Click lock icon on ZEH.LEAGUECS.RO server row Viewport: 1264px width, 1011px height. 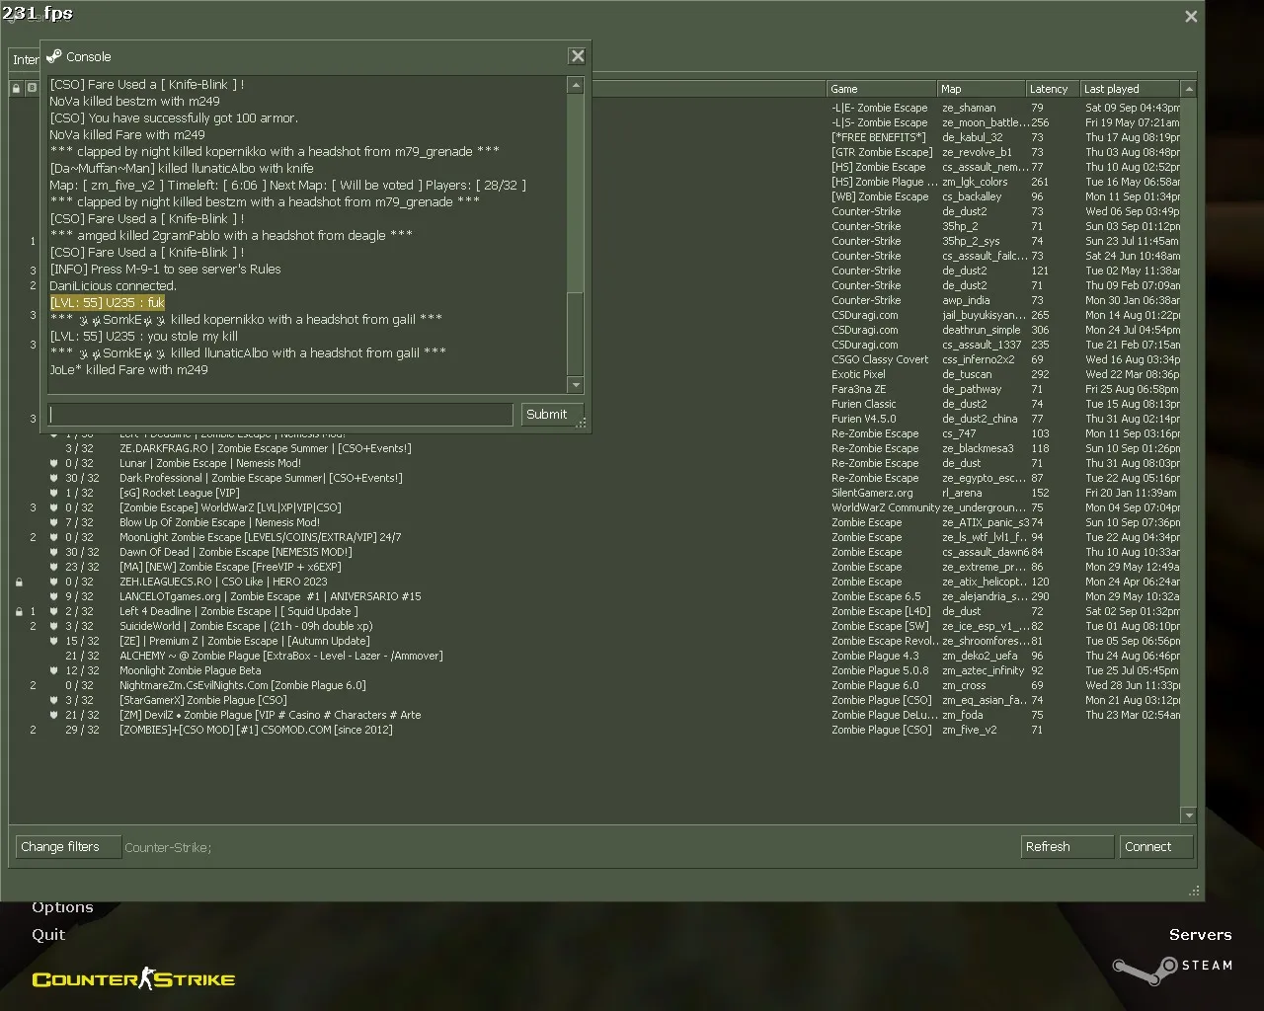pos(19,583)
